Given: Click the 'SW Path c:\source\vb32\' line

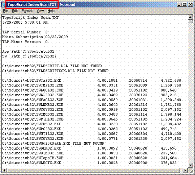Looking at the screenshot, I should tap(29, 56).
